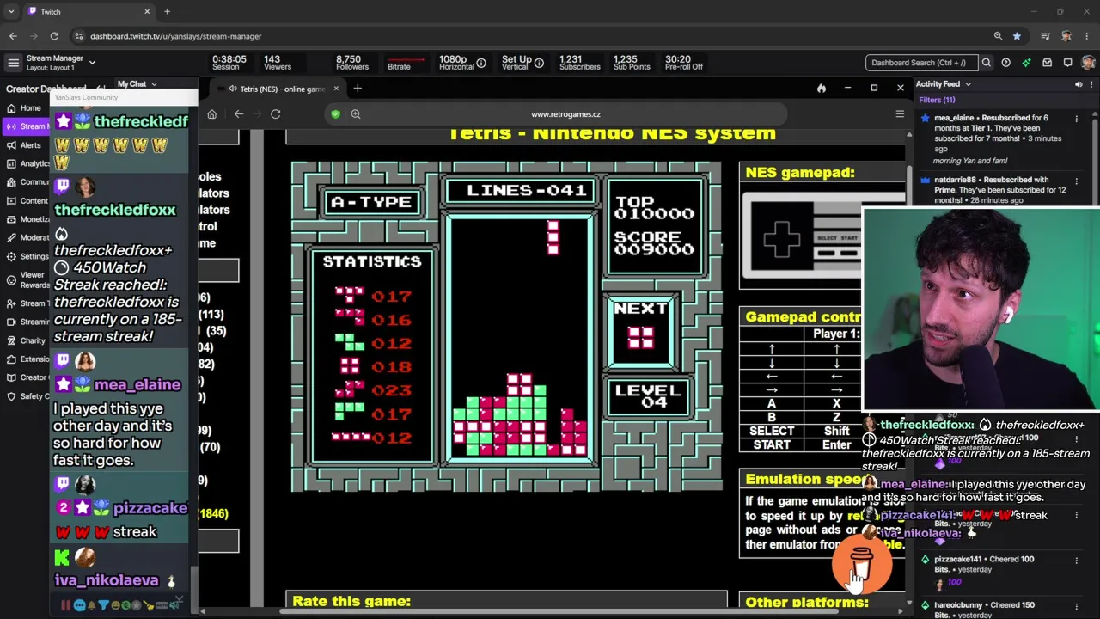This screenshot has height=619, width=1100.
Task: Click the flame icon in the Tetris browser title bar
Action: click(822, 89)
